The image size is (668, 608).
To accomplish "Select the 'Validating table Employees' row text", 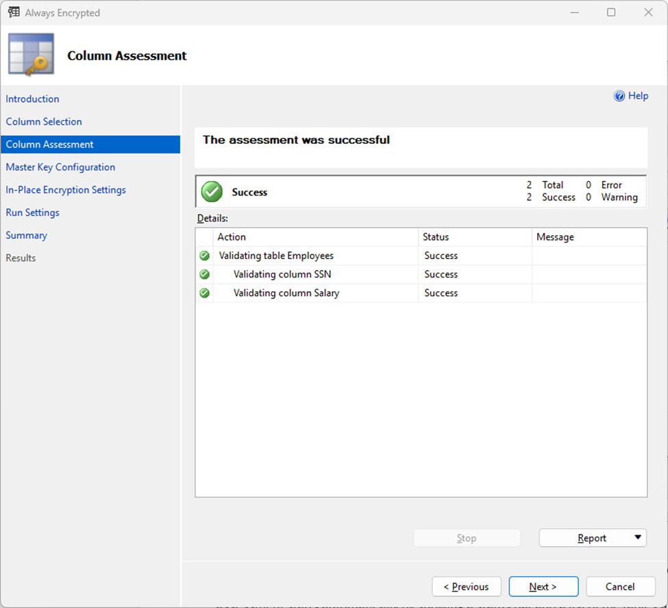I will pyautogui.click(x=276, y=256).
